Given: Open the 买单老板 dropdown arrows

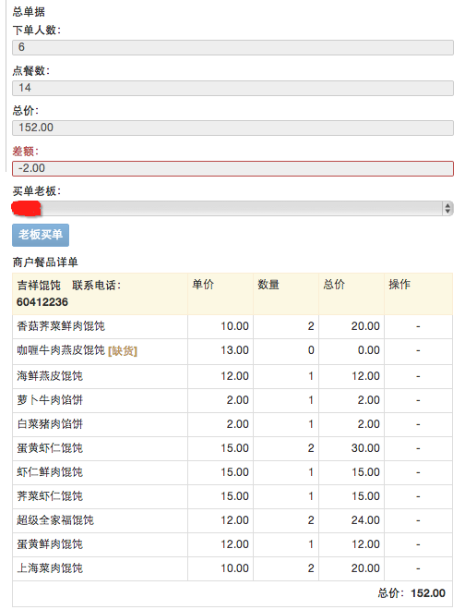Looking at the screenshot, I should pos(447,209).
